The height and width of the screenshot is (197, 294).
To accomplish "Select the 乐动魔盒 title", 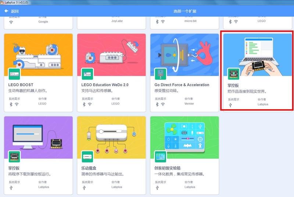I will [89, 168].
